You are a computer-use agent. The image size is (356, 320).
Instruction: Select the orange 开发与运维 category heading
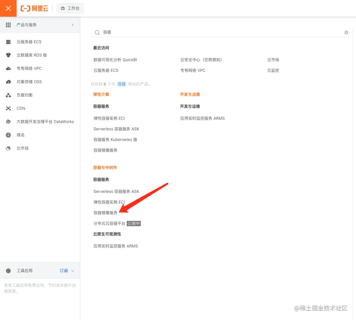pos(190,95)
